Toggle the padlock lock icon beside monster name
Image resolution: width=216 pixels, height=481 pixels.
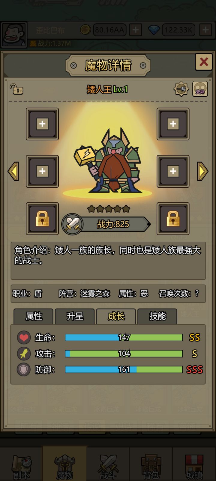(x=16, y=89)
